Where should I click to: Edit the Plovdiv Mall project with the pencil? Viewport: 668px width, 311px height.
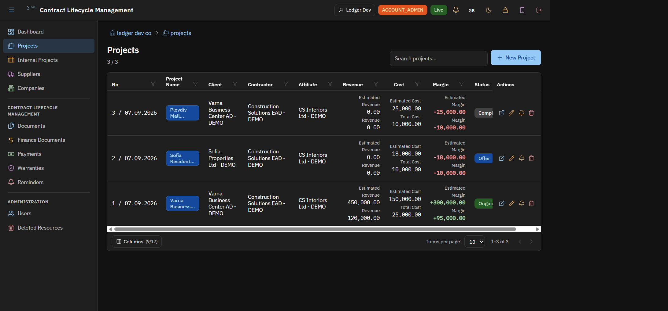tap(511, 113)
